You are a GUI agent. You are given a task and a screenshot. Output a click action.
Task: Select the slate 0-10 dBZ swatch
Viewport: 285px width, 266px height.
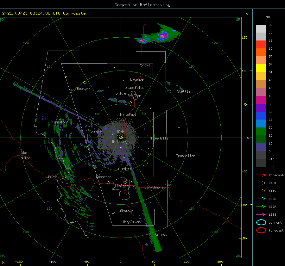click(261, 147)
